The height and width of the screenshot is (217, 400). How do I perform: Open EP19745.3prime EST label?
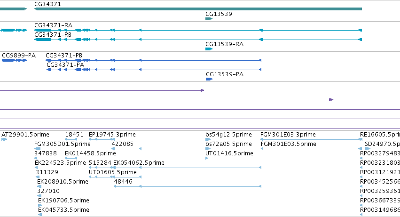[112, 135]
